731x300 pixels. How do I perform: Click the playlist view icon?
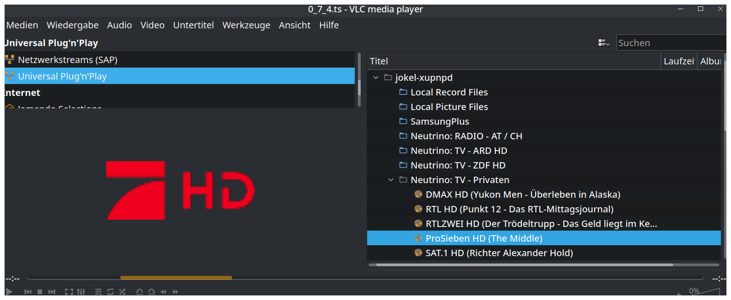(98, 292)
